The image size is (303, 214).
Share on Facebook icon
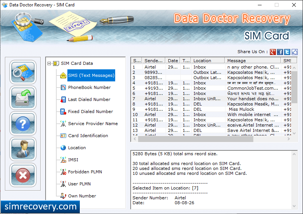(x=280, y=52)
